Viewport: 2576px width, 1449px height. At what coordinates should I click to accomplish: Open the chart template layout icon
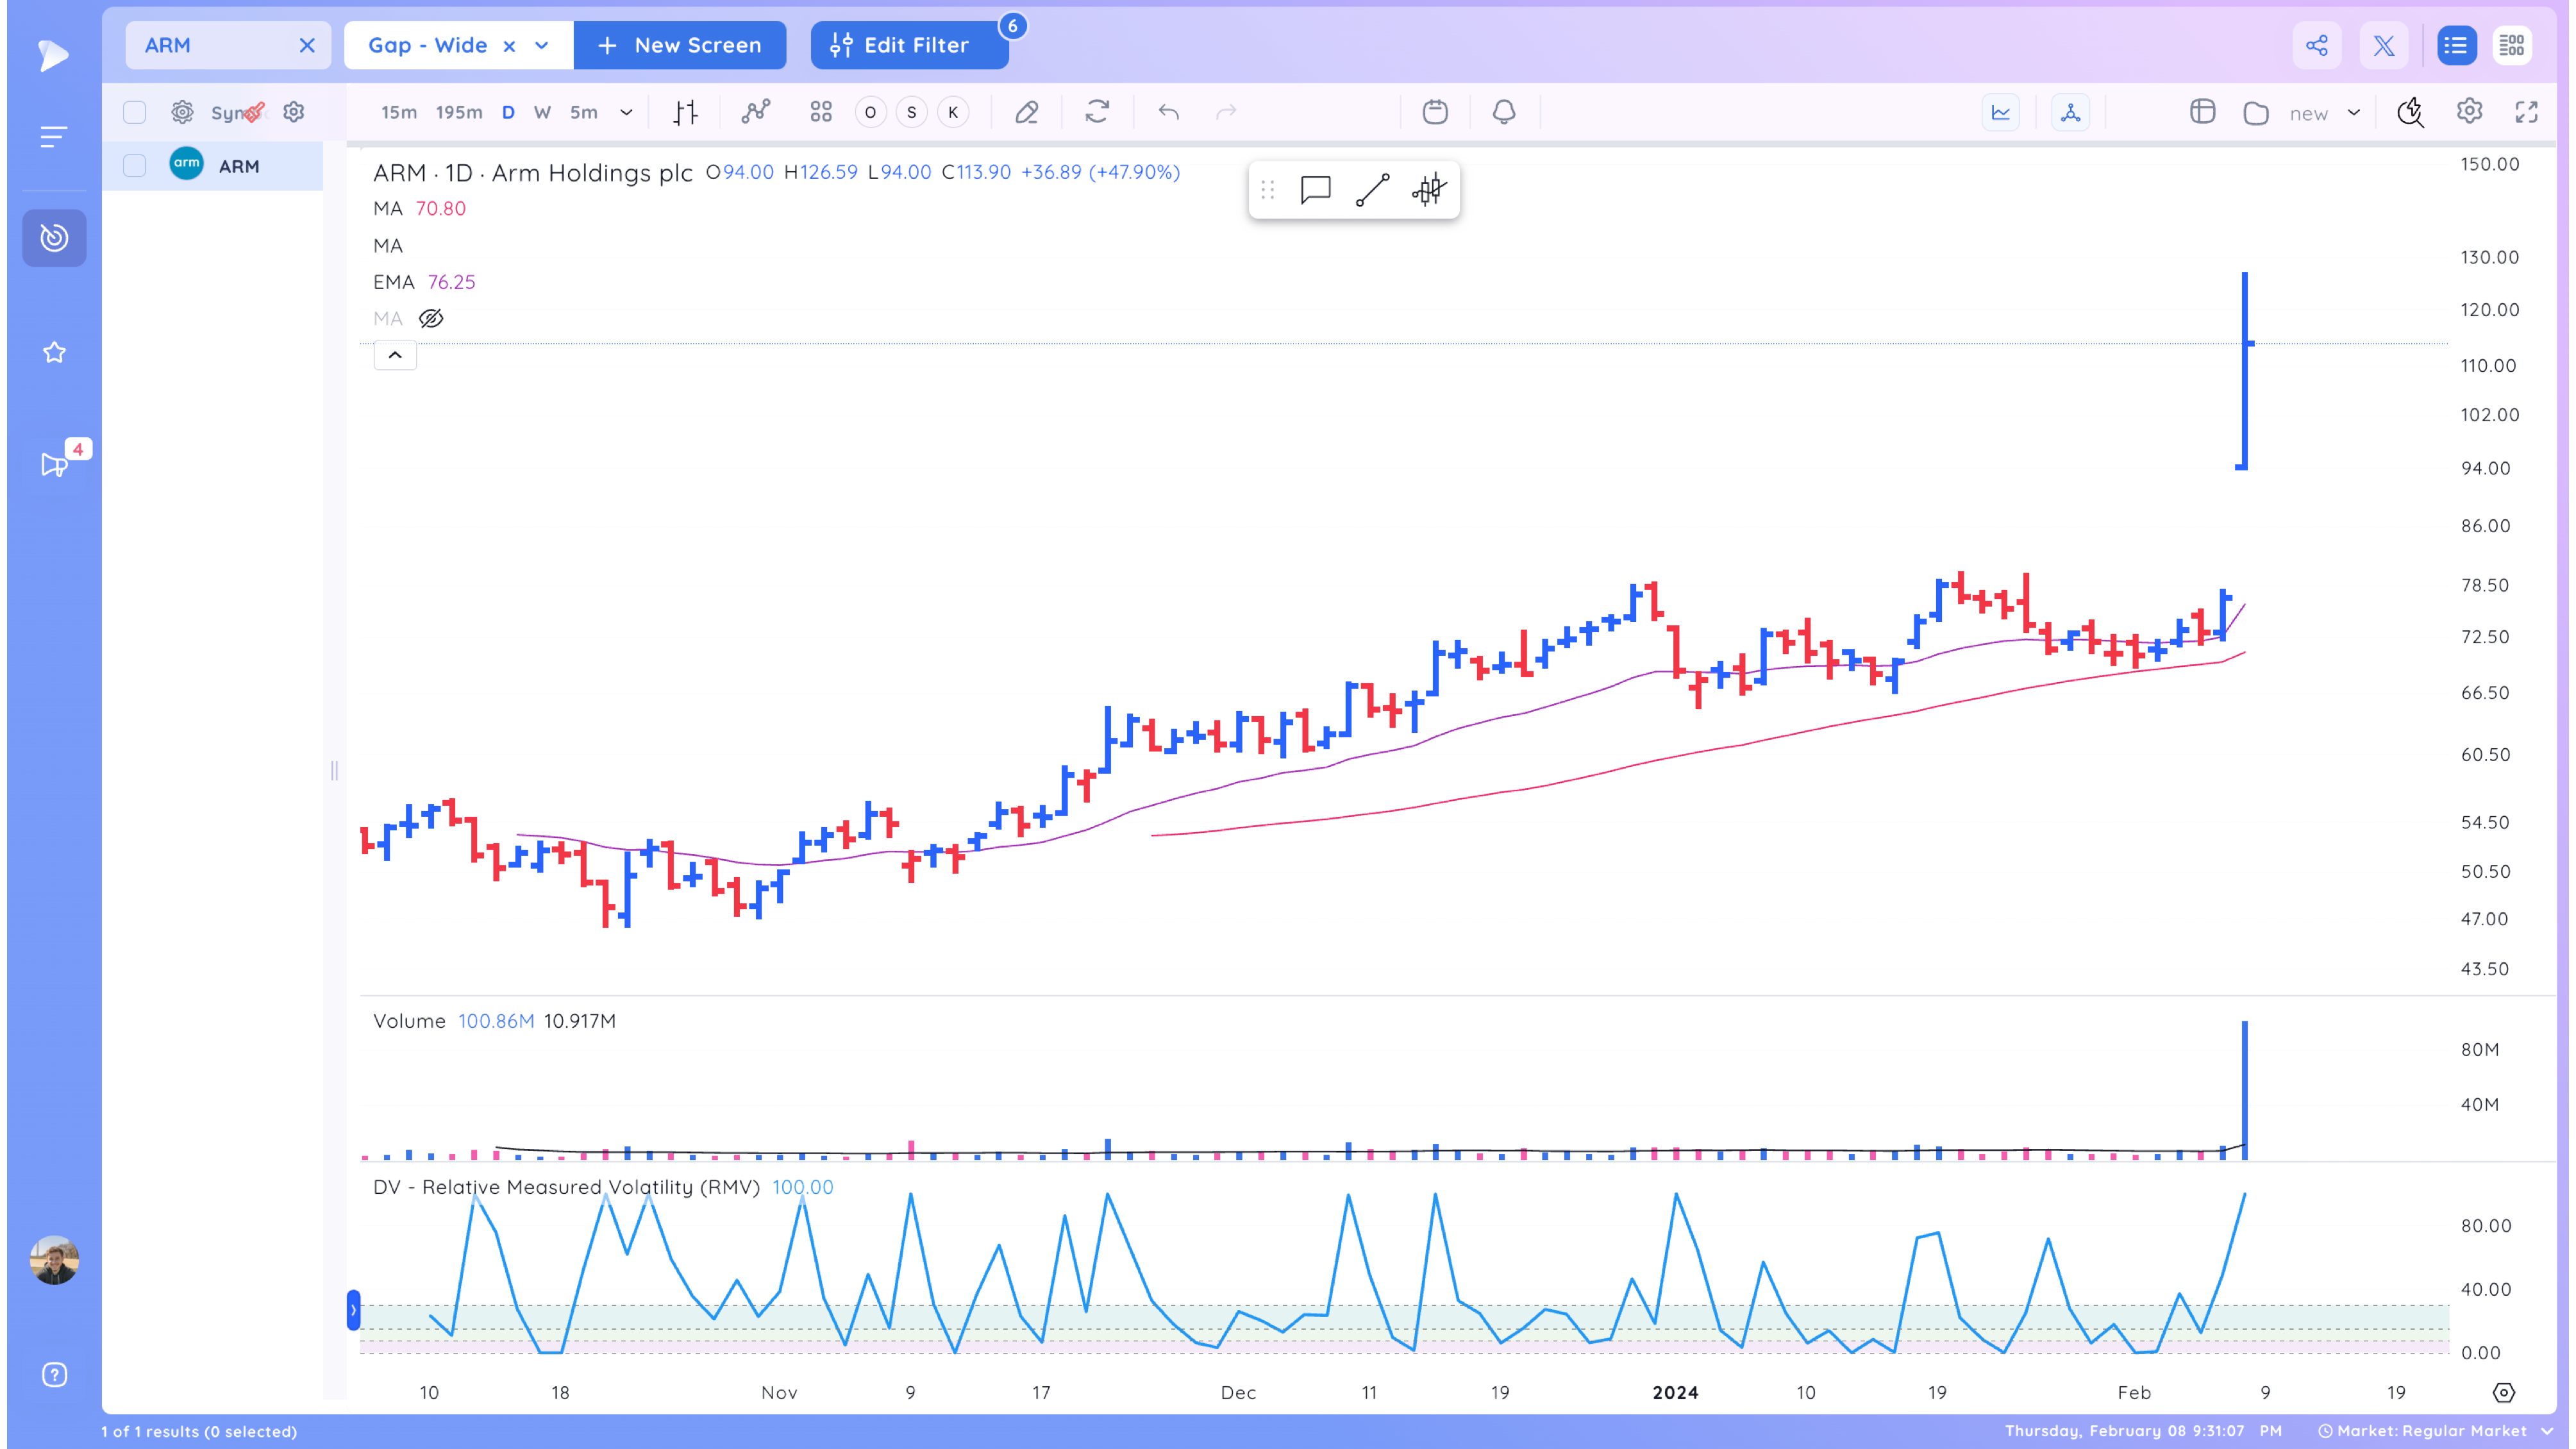pos(2202,112)
